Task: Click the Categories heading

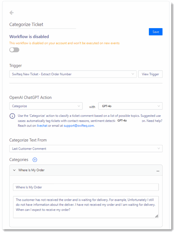Action: click(x=19, y=160)
